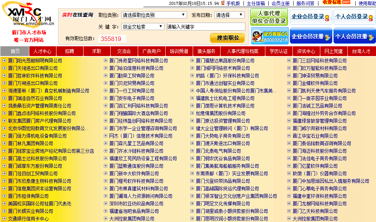This screenshot has width=376, height=222.
Task: Open the 猎头服务 menu tab
Action: tap(207, 51)
